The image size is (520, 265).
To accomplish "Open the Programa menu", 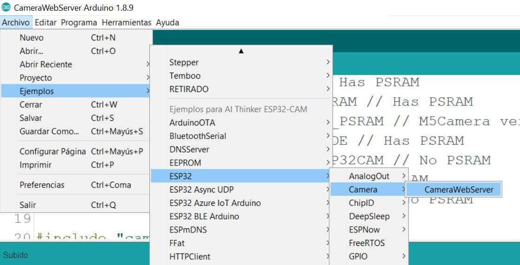I will pyautogui.click(x=79, y=22).
